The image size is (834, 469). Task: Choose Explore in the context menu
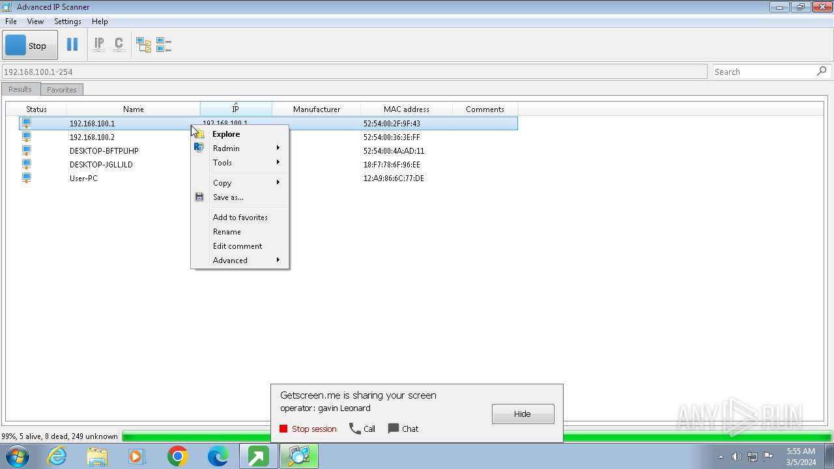coord(240,134)
